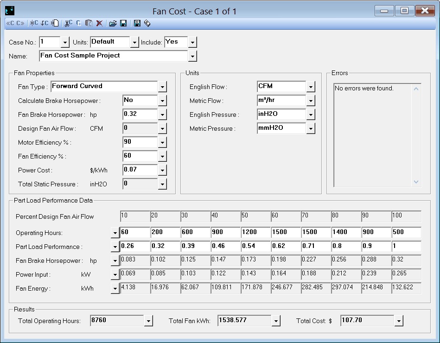Open the English Flow CFM dropdown
This screenshot has width=440, height=343.
(x=311, y=87)
